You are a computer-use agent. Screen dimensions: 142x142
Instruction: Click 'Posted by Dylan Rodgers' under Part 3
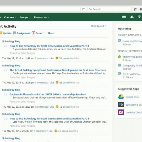(22, 53)
